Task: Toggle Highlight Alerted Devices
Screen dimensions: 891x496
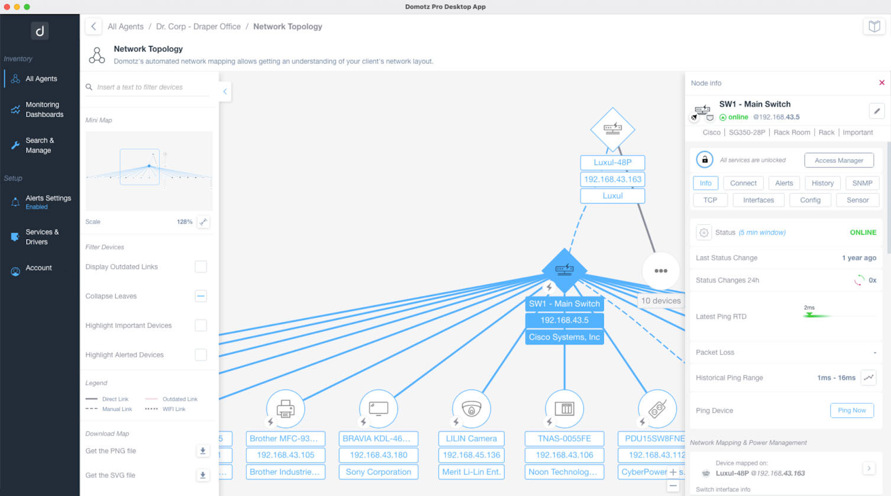Action: [201, 355]
